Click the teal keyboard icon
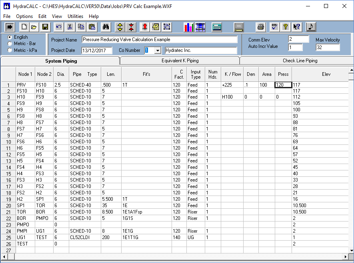This screenshot has height=263, width=354. click(x=217, y=27)
